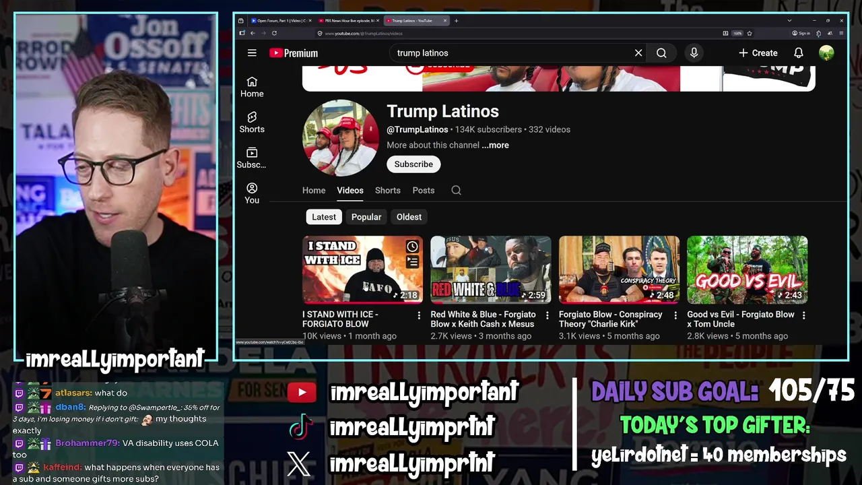Viewport: 862px width, 485px height.
Task: Open Good vs Evil video title
Action: point(741,319)
